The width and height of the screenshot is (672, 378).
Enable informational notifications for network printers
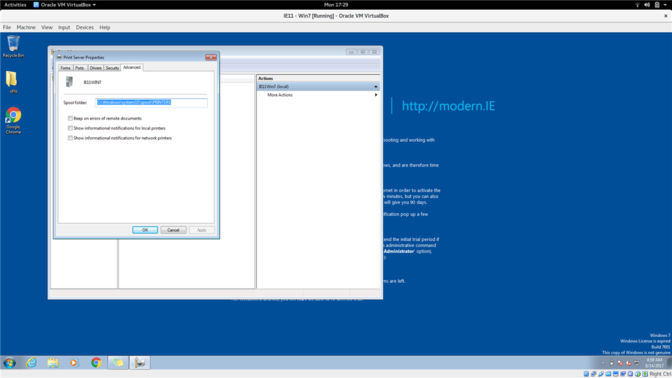point(70,138)
